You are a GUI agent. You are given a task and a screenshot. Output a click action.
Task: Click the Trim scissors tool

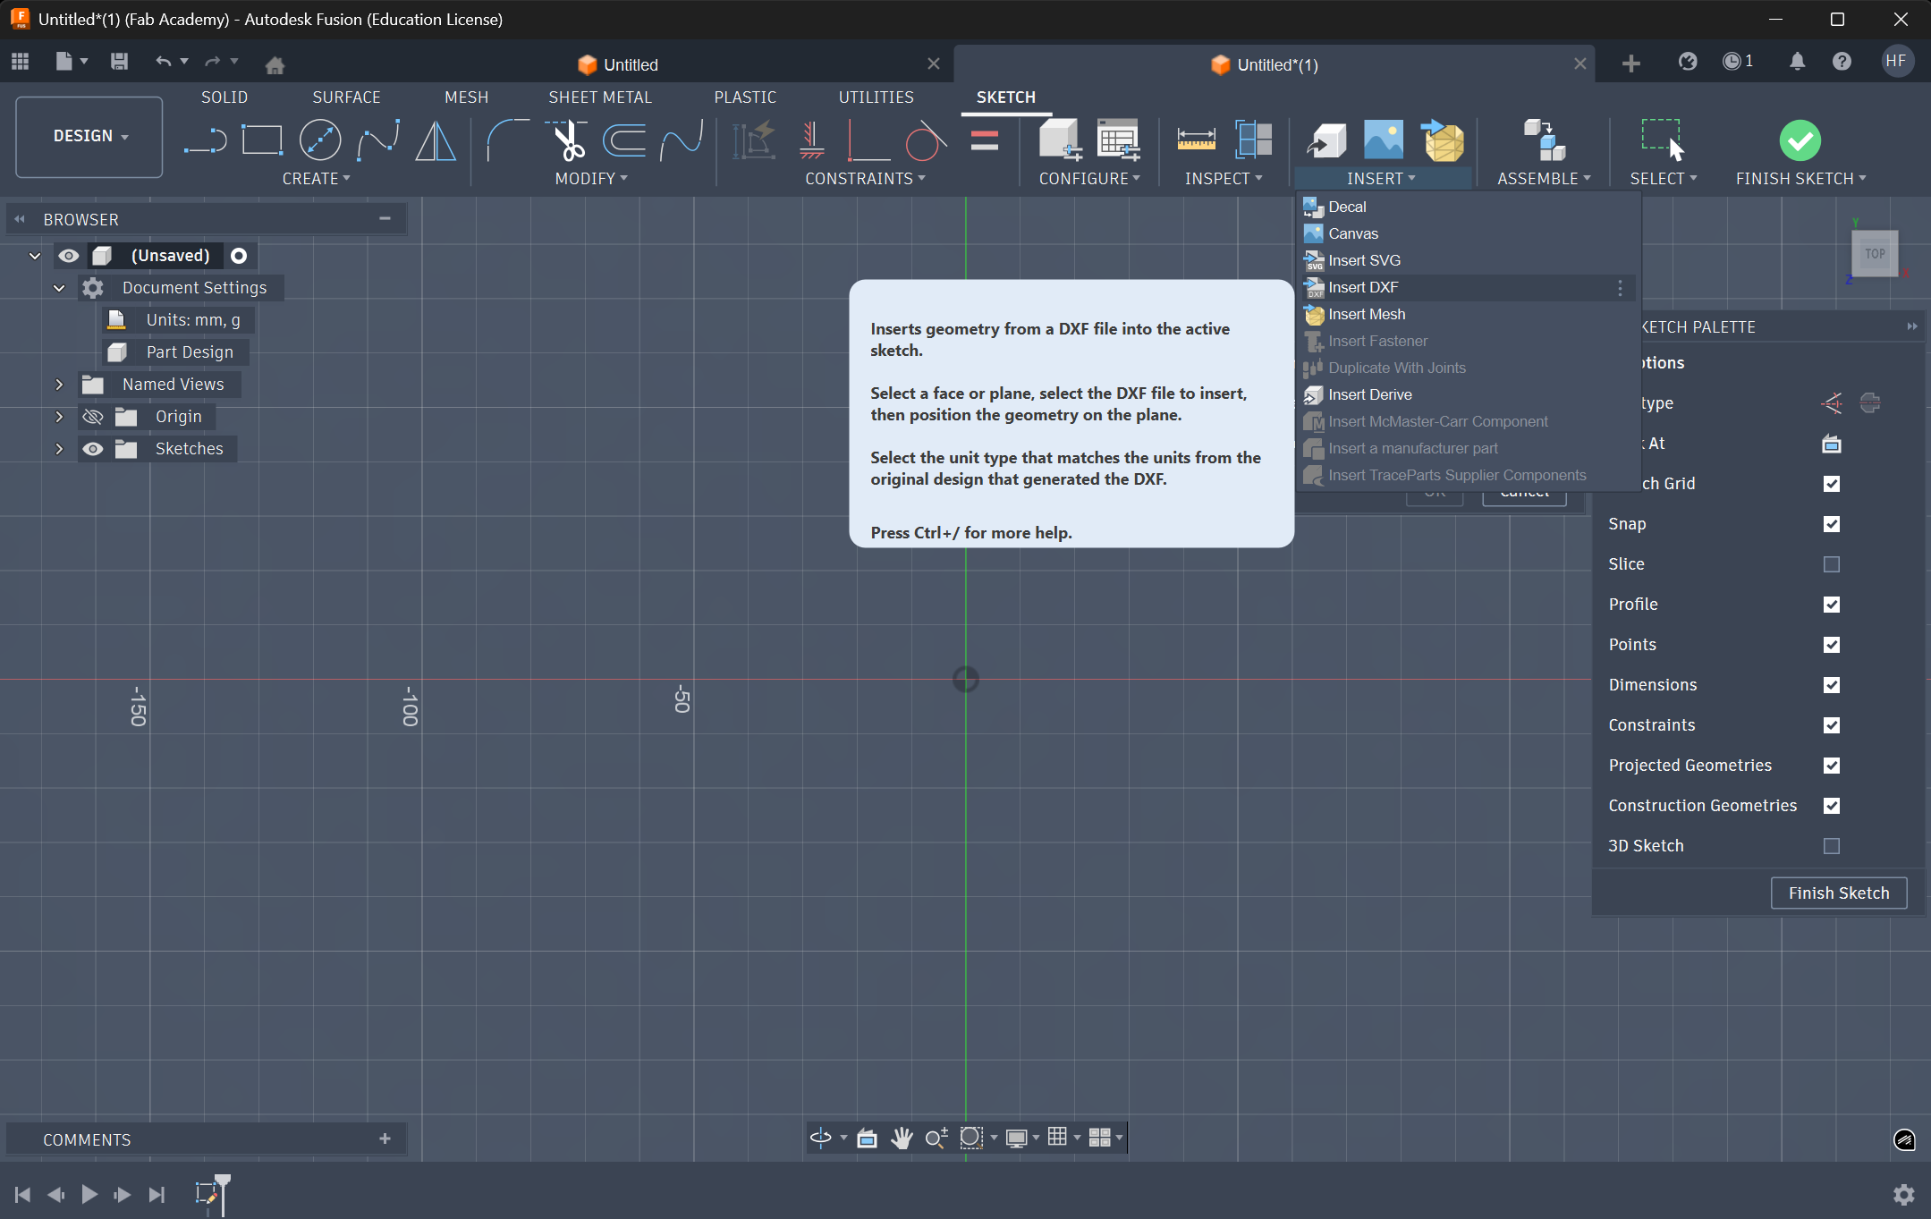[x=567, y=140]
